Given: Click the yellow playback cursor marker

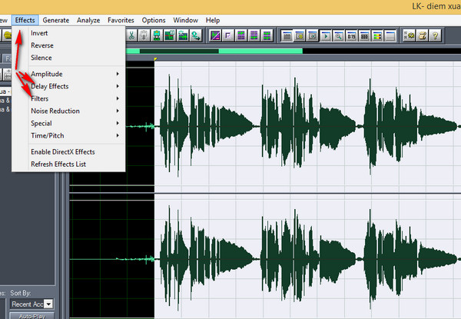Looking at the screenshot, I should (155, 59).
